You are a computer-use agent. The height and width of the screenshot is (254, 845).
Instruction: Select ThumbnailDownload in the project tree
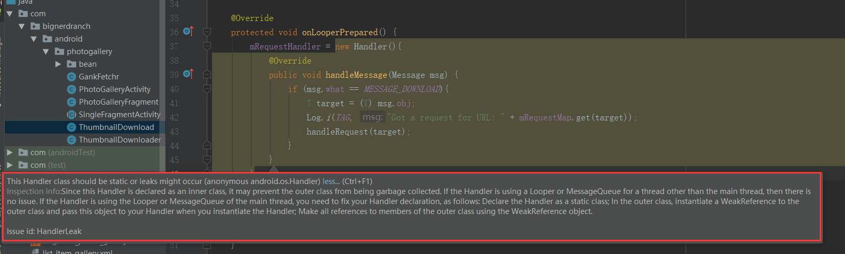pyautogui.click(x=116, y=127)
